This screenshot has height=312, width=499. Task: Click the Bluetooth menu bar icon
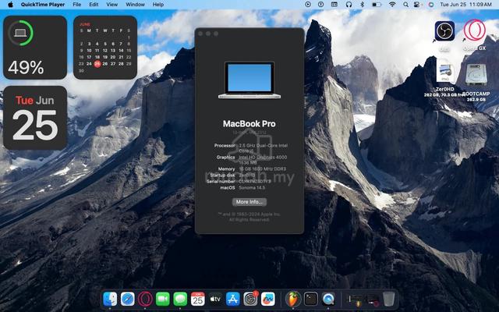(362, 5)
